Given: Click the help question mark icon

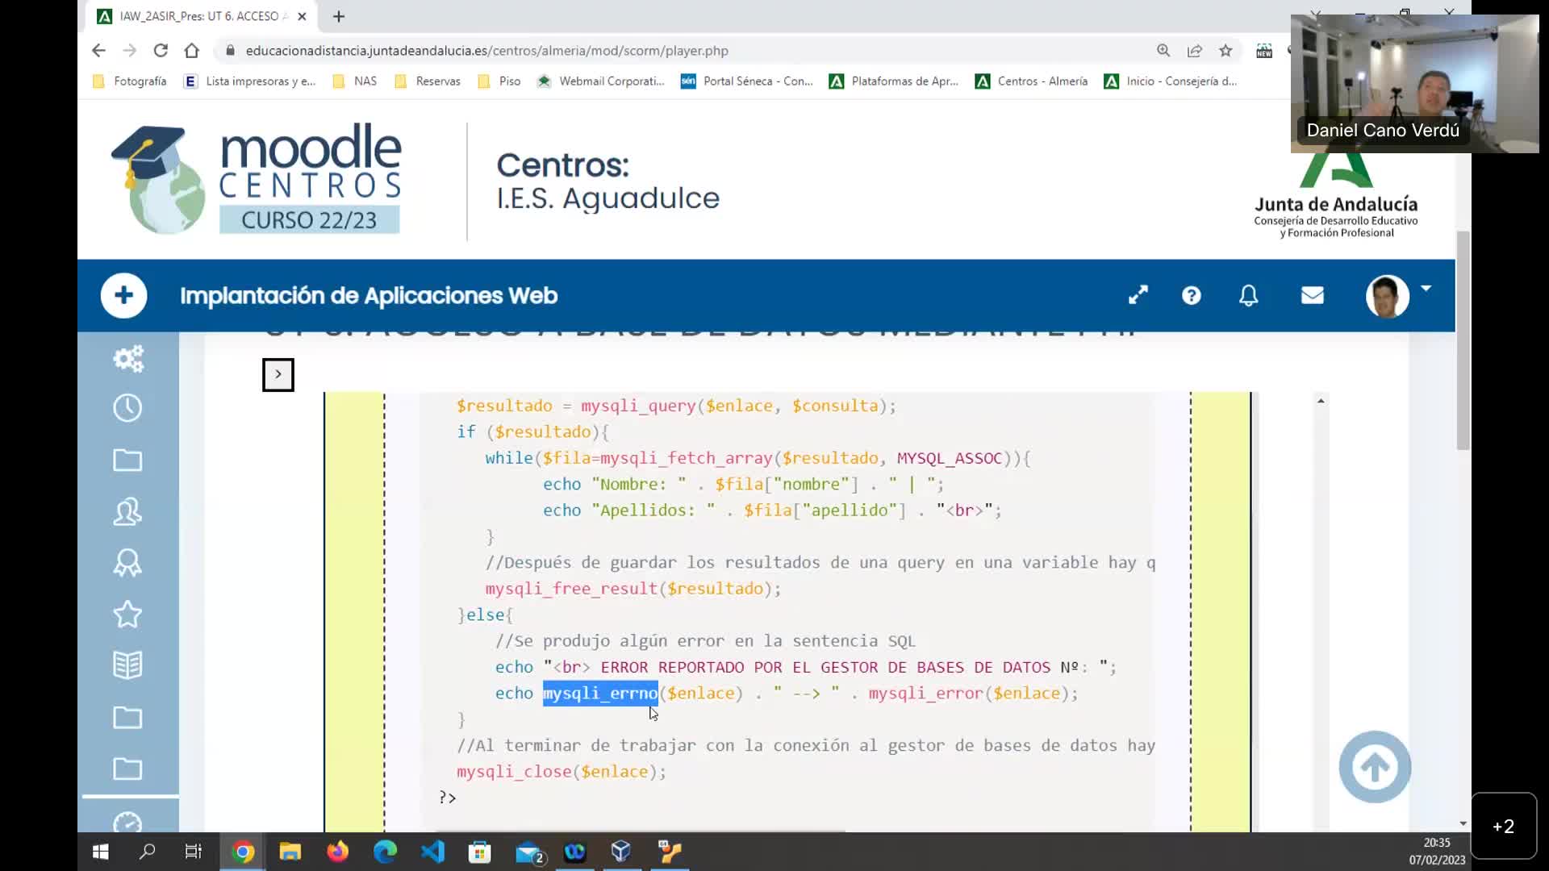Looking at the screenshot, I should [1191, 296].
